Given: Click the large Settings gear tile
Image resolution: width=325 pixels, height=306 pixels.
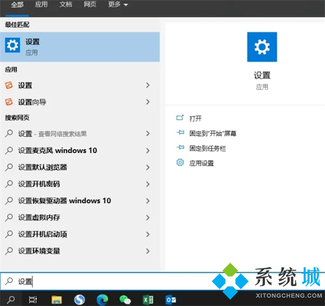Looking at the screenshot, I should tap(262, 47).
